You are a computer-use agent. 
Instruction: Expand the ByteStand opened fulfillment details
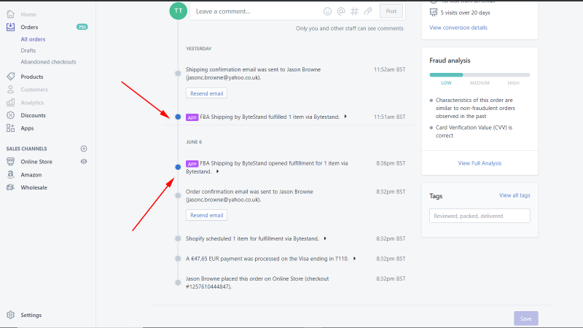tap(217, 171)
